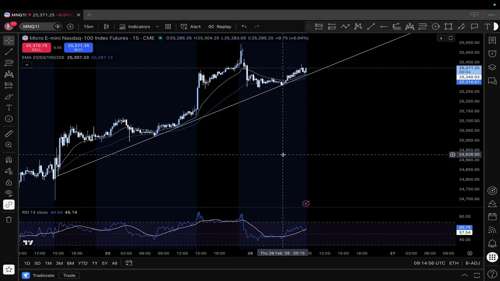
Task: Select the 5D time range
Action: 37,263
